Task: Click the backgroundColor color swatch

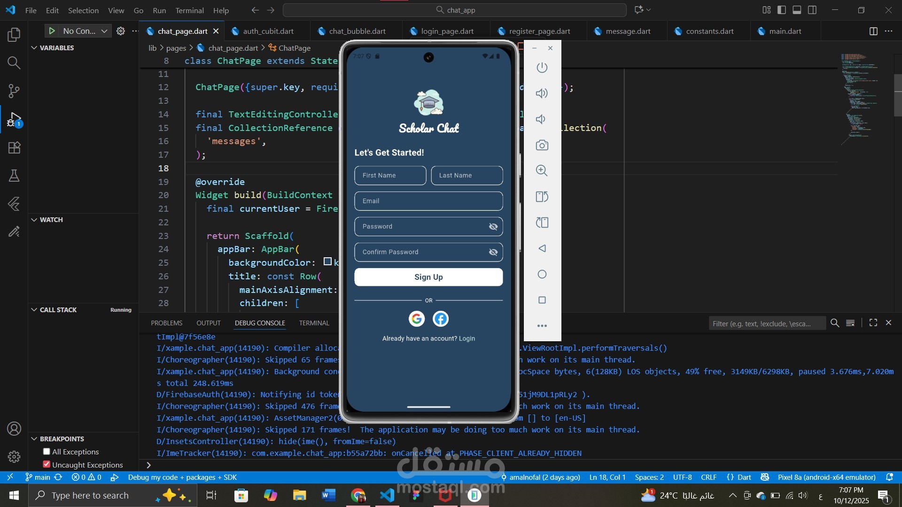Action: pyautogui.click(x=328, y=262)
